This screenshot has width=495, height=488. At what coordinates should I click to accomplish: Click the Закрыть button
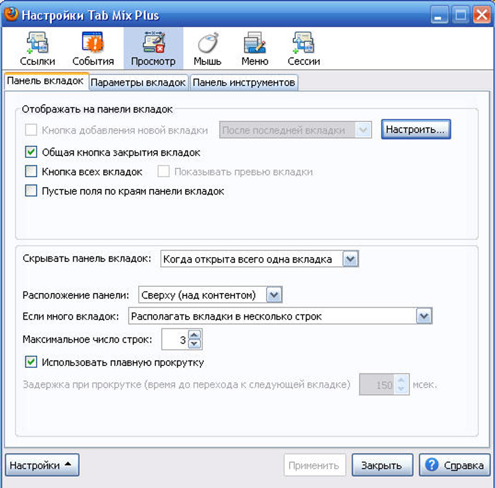pos(382,465)
